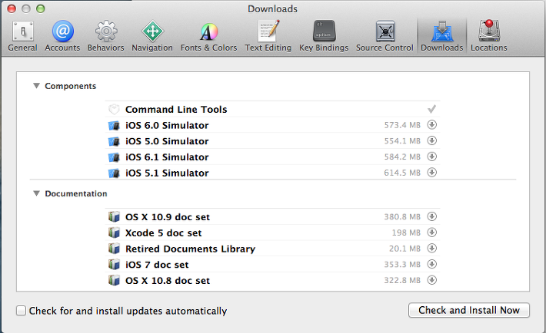Viewport: 546px width, 333px height.
Task: Collapse the Documentation section
Action: [36, 193]
